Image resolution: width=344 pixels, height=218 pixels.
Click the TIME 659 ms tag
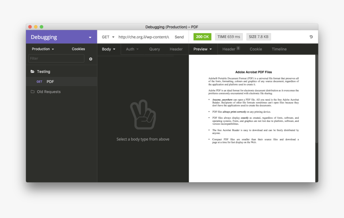click(x=229, y=37)
